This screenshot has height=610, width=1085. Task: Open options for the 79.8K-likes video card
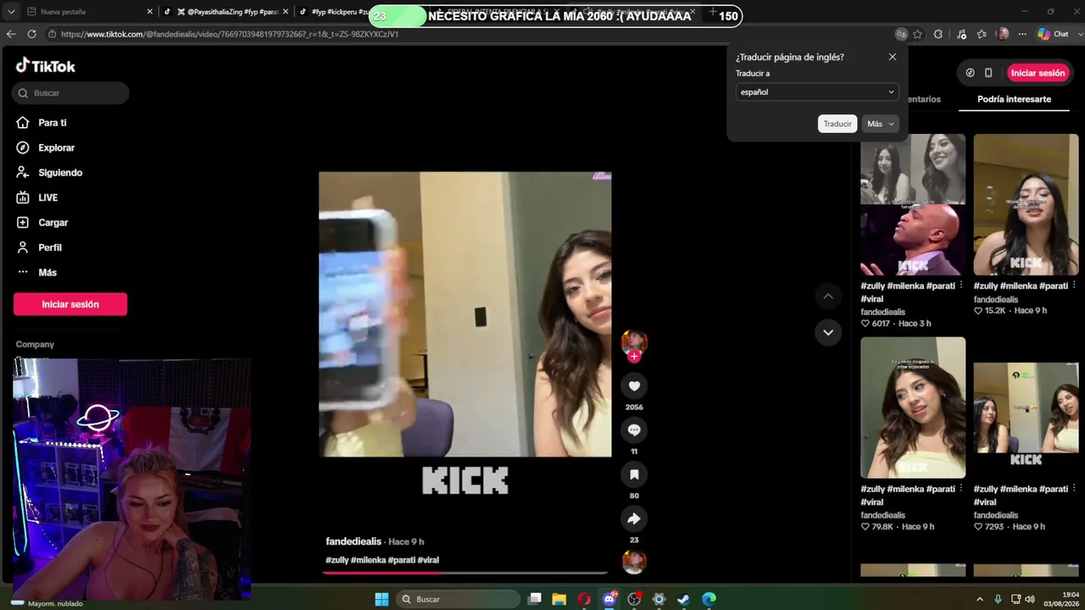(961, 489)
